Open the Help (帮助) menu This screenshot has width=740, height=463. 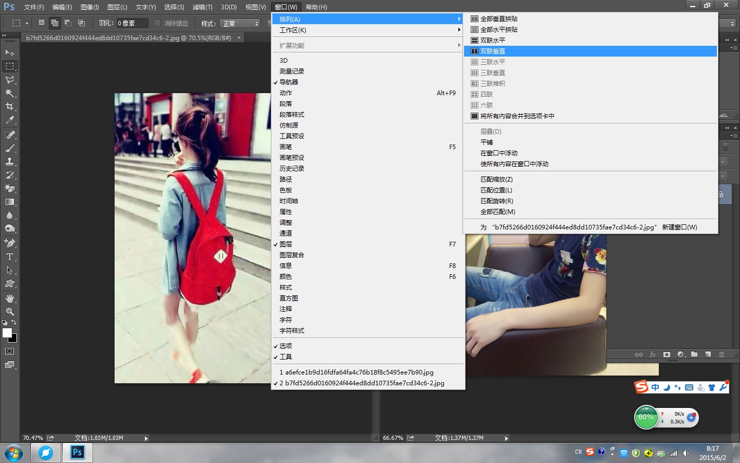[x=316, y=7]
